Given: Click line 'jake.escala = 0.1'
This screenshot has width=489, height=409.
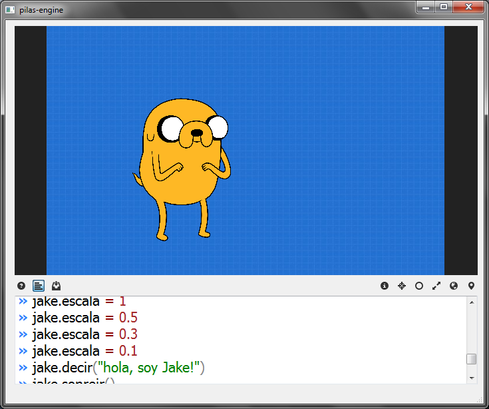Looking at the screenshot, I should click(x=84, y=351).
